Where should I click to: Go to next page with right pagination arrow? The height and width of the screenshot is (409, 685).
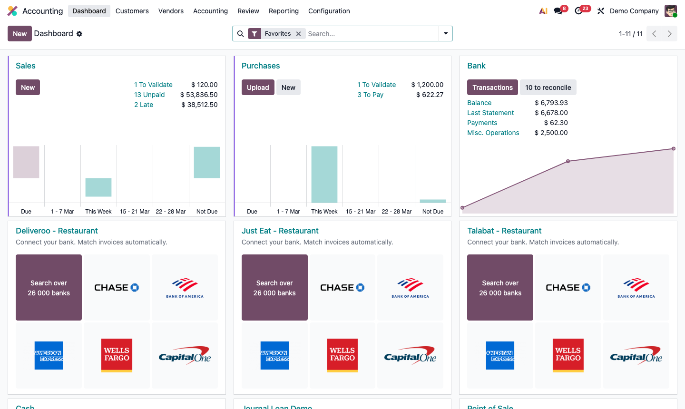[669, 34]
